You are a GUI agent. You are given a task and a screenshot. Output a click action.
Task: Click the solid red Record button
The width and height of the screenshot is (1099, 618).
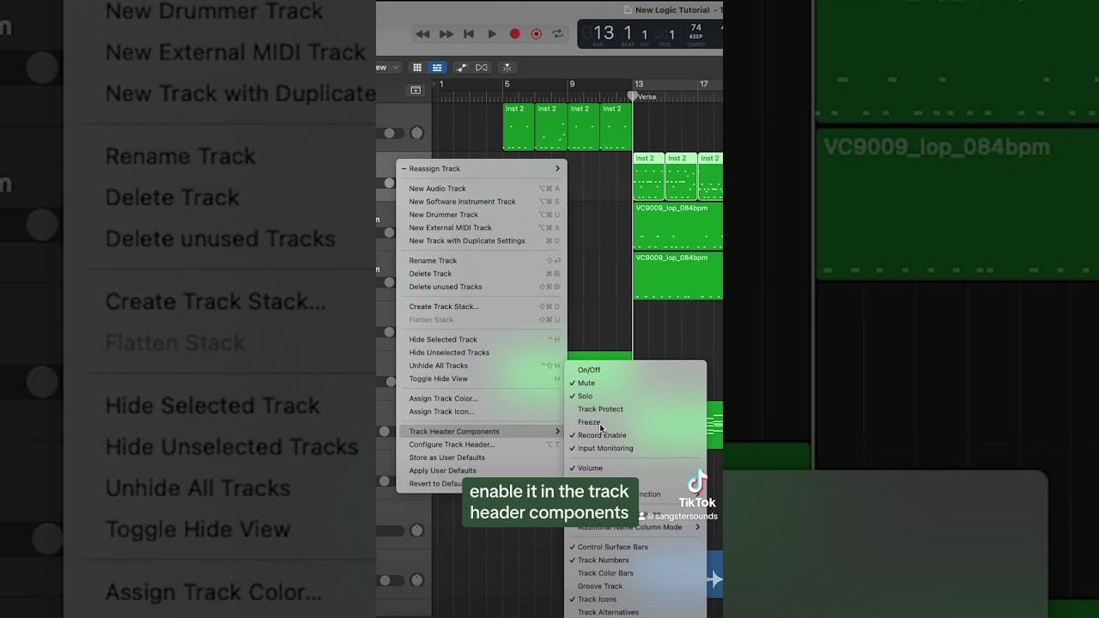tap(514, 34)
